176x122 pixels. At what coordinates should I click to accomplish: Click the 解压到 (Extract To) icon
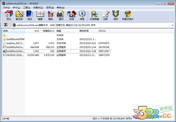(19, 15)
